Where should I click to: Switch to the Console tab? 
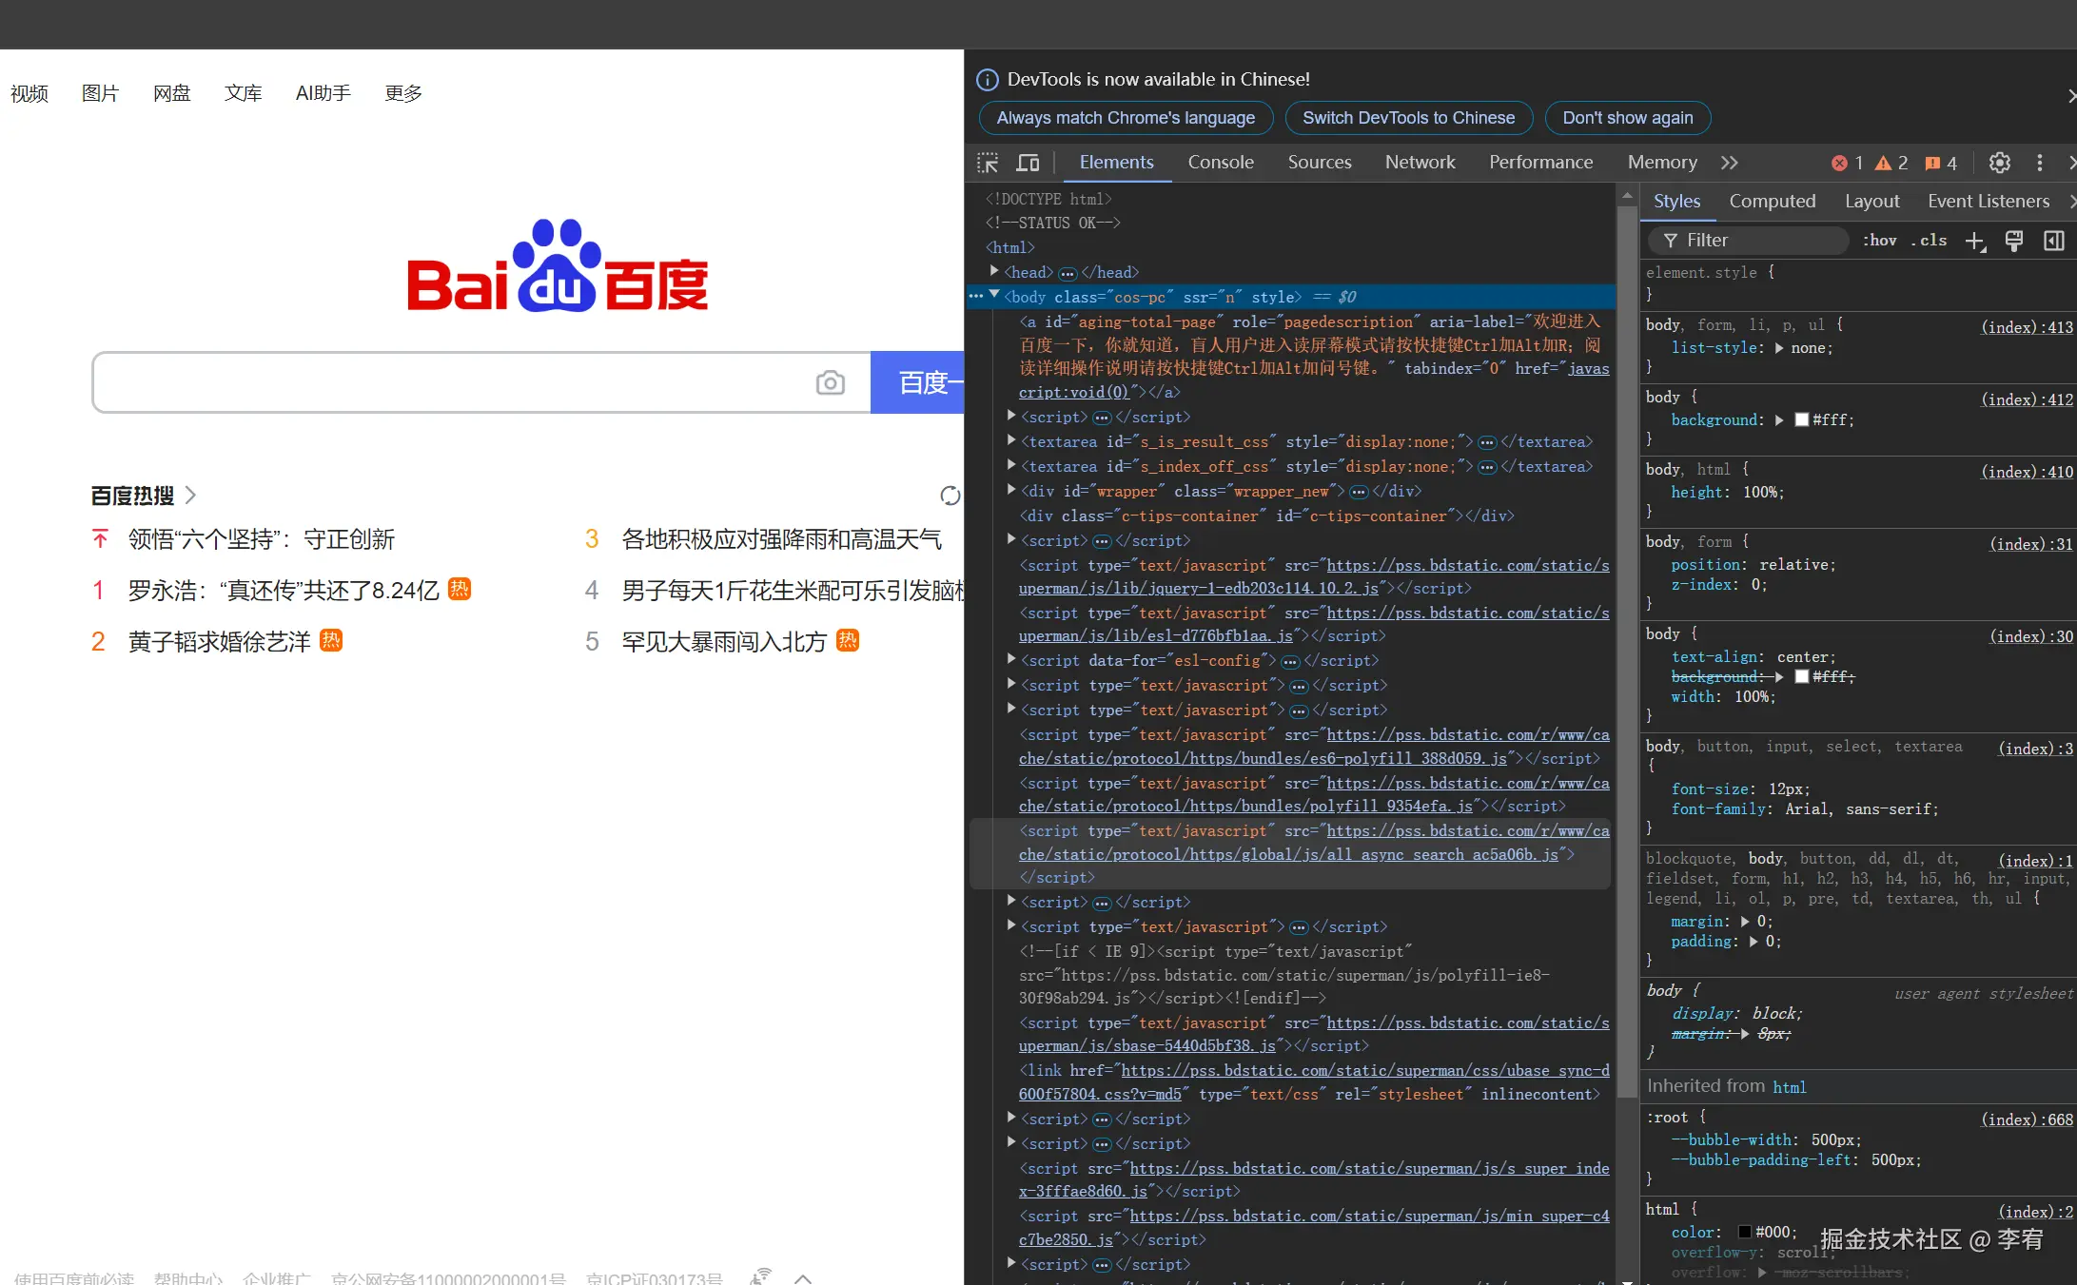(1220, 163)
